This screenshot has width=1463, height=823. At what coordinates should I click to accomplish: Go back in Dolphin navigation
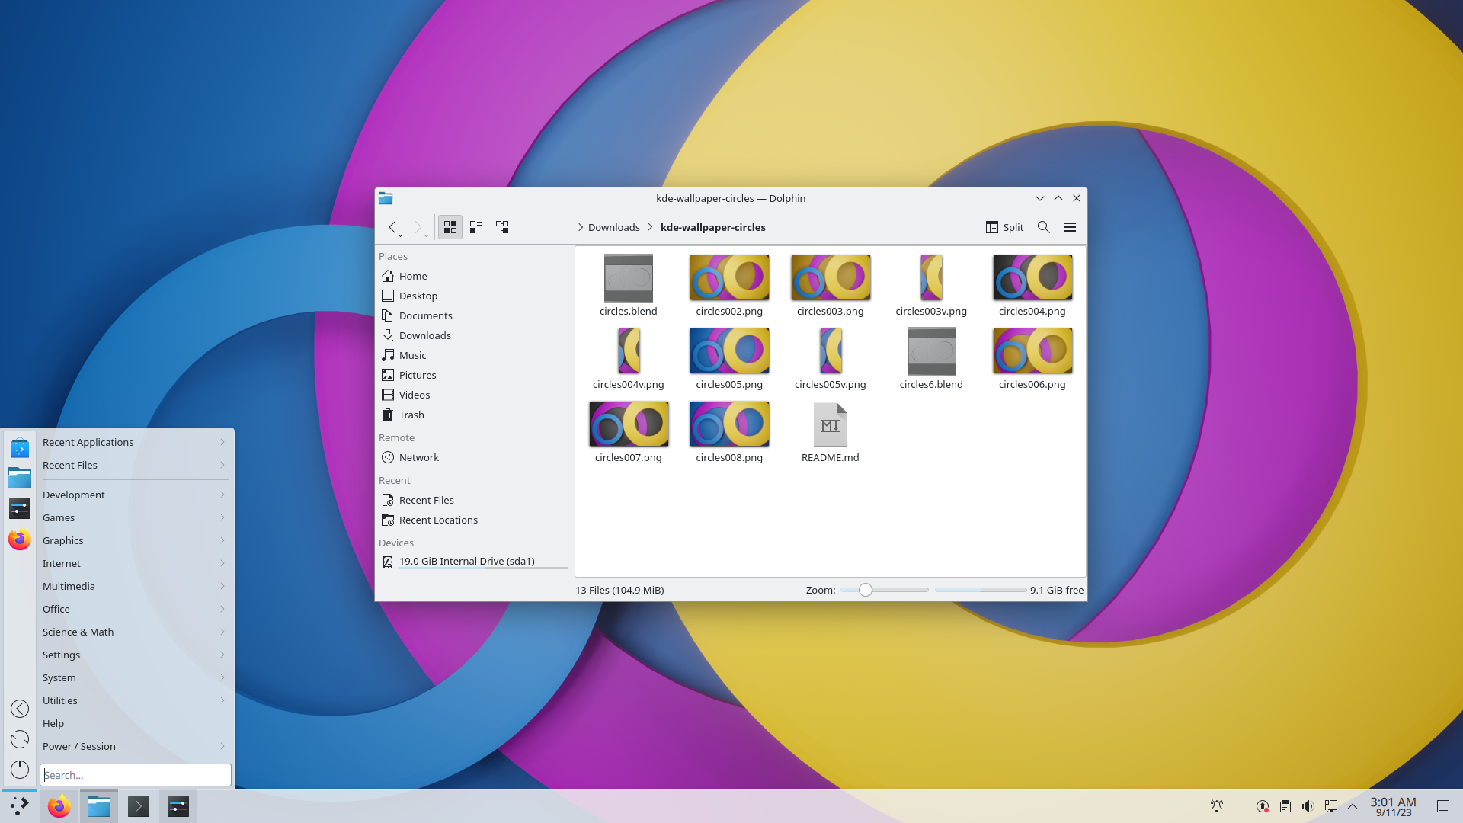tap(392, 227)
